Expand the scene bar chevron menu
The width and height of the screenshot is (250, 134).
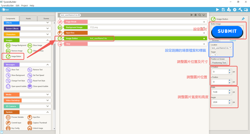(204, 15)
